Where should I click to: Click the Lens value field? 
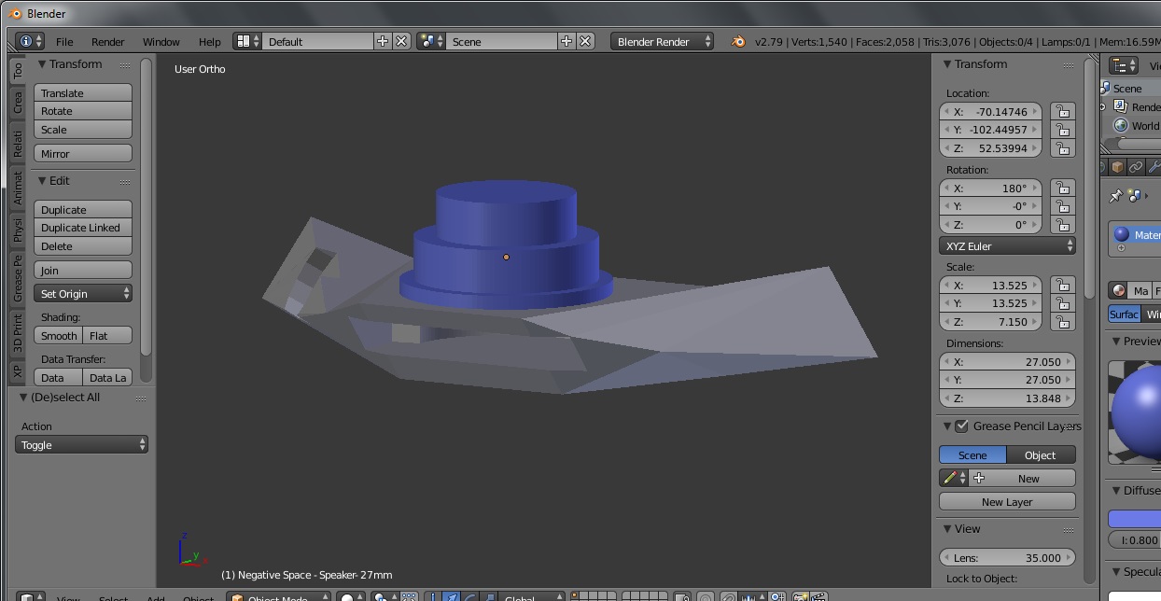coord(1007,558)
